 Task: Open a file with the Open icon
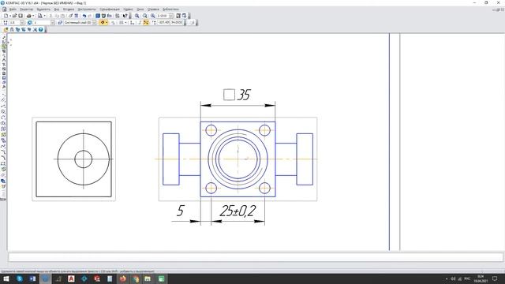pyautogui.click(x=14, y=16)
